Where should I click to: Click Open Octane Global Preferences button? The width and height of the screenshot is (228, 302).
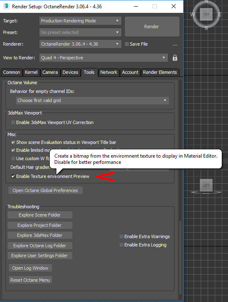point(46,190)
